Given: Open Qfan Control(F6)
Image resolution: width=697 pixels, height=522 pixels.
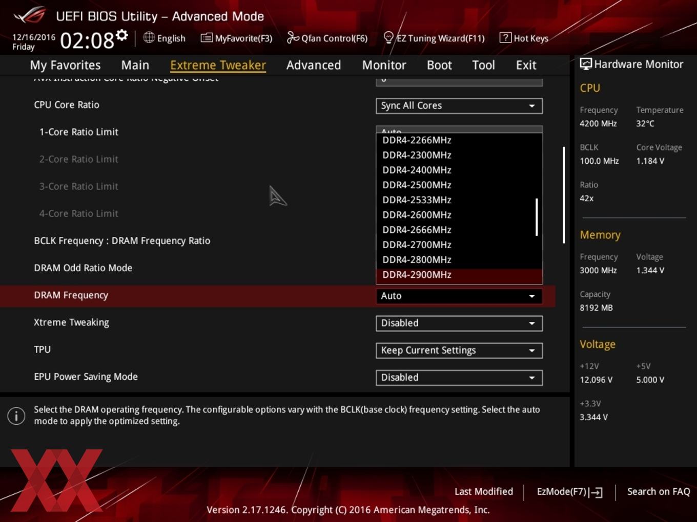Looking at the screenshot, I should (327, 38).
